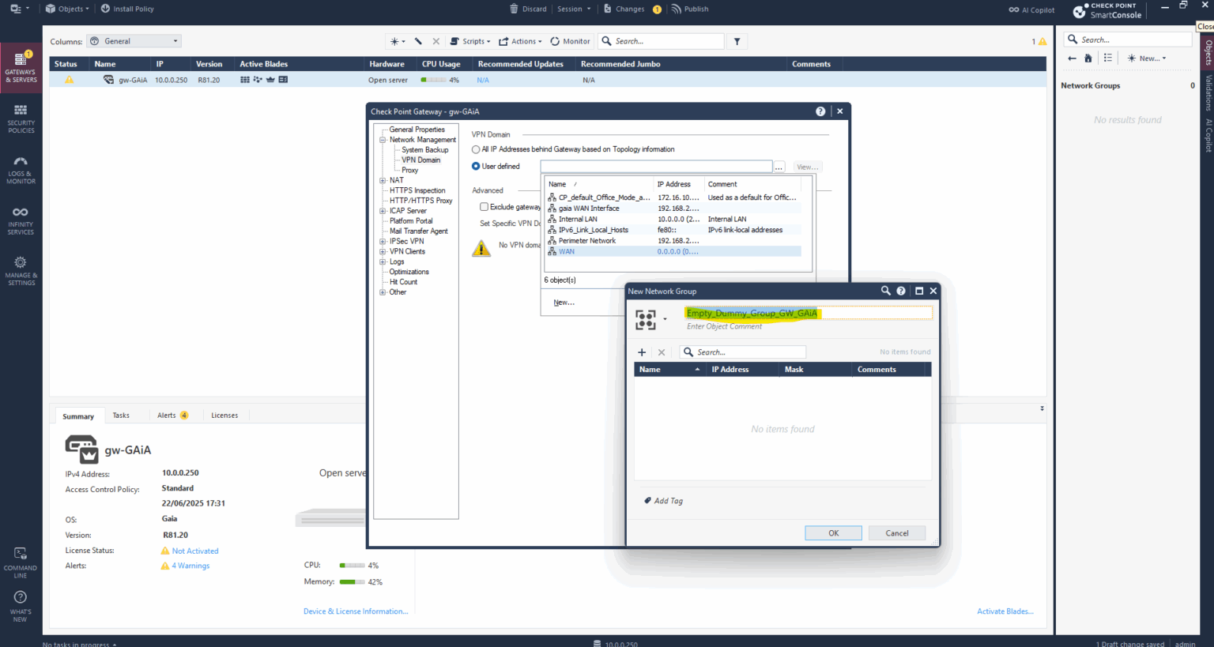The image size is (1214, 647).
Task: Open the Columns 'General' dropdown
Action: point(133,40)
